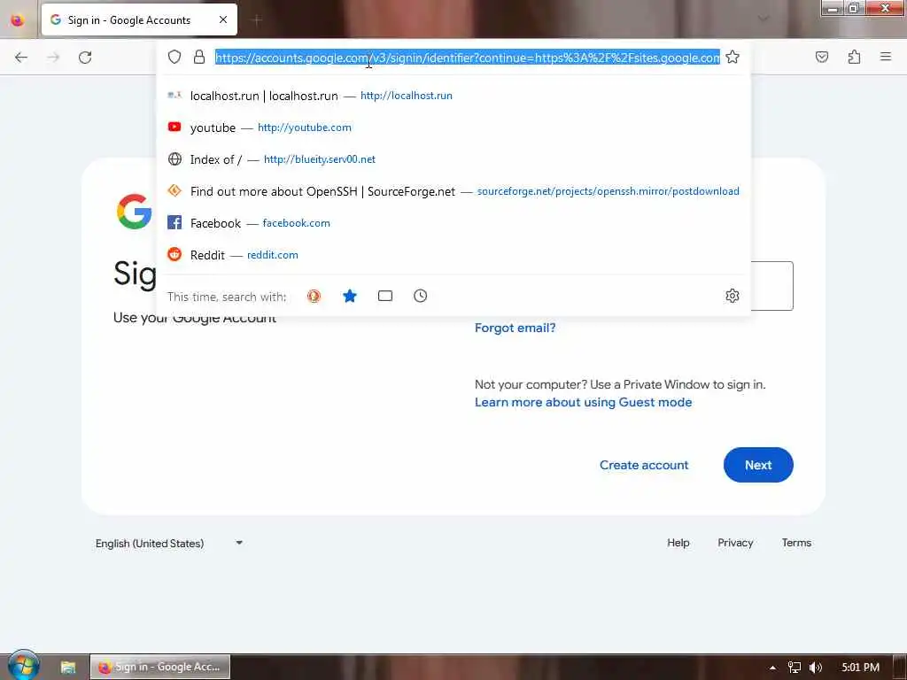Click the Google G logo
The image size is (907, 680).
pyautogui.click(x=134, y=212)
